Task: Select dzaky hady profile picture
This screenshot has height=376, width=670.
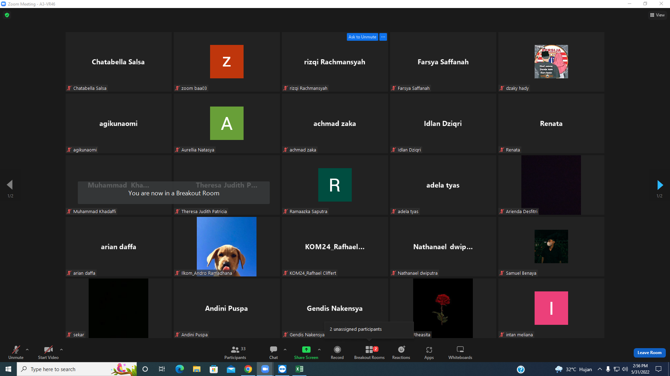Action: click(x=551, y=62)
